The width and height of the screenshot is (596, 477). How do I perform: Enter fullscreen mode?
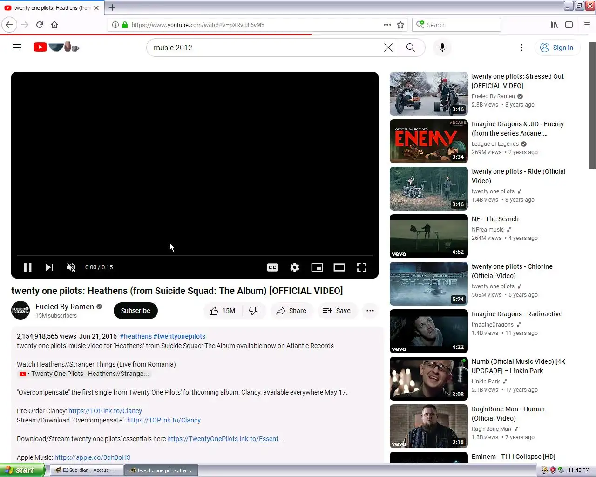(362, 267)
